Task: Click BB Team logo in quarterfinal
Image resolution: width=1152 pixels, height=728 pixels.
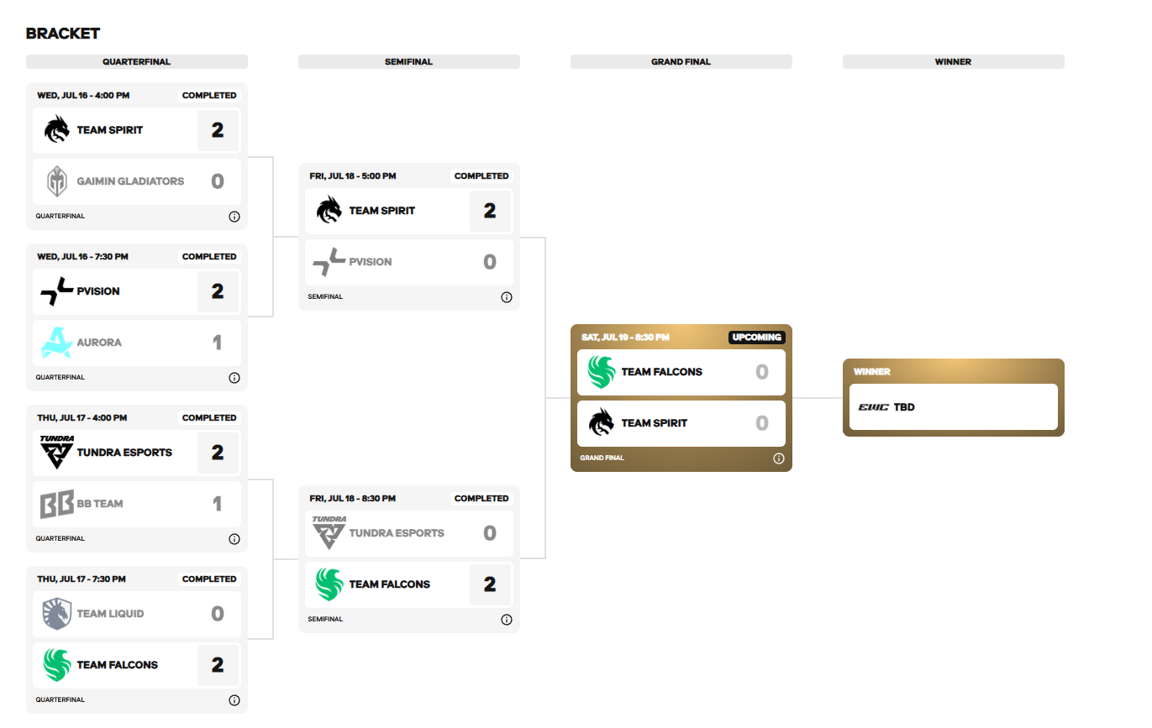Action: point(57,504)
